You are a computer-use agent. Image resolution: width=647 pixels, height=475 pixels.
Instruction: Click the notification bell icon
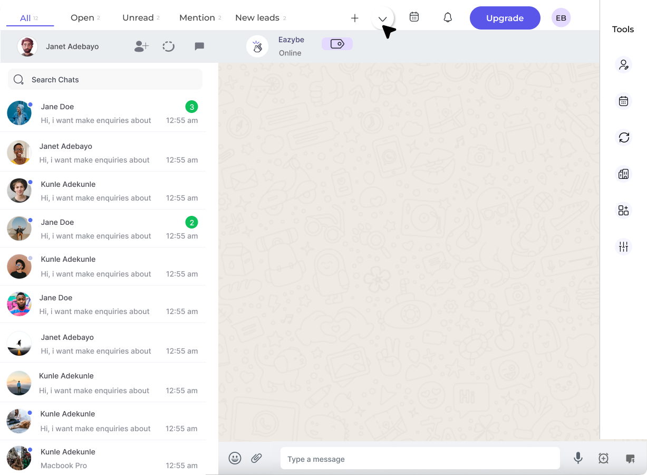click(447, 17)
